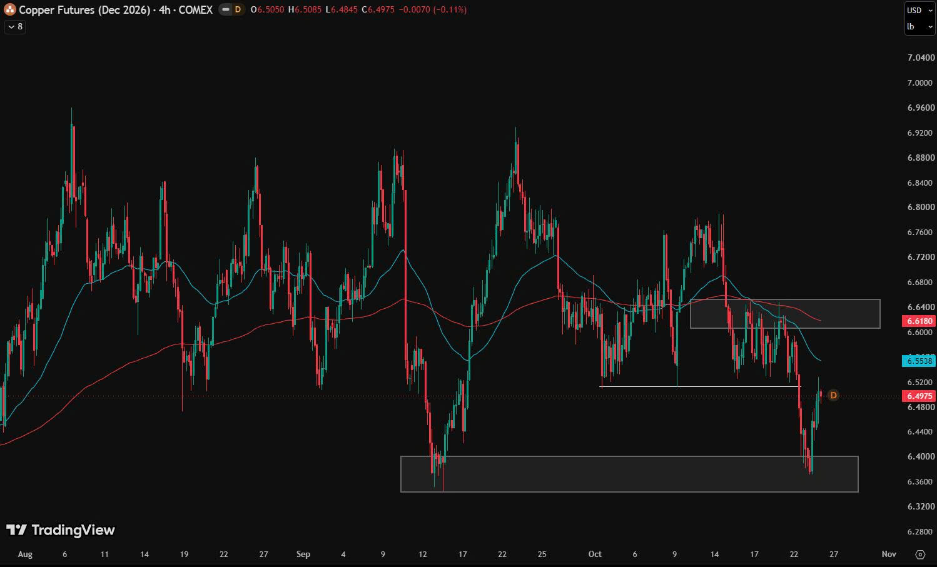Viewport: 937px width, 567px height.
Task: Expand the collapsed indicators legend showing 8
Action: tap(15, 26)
